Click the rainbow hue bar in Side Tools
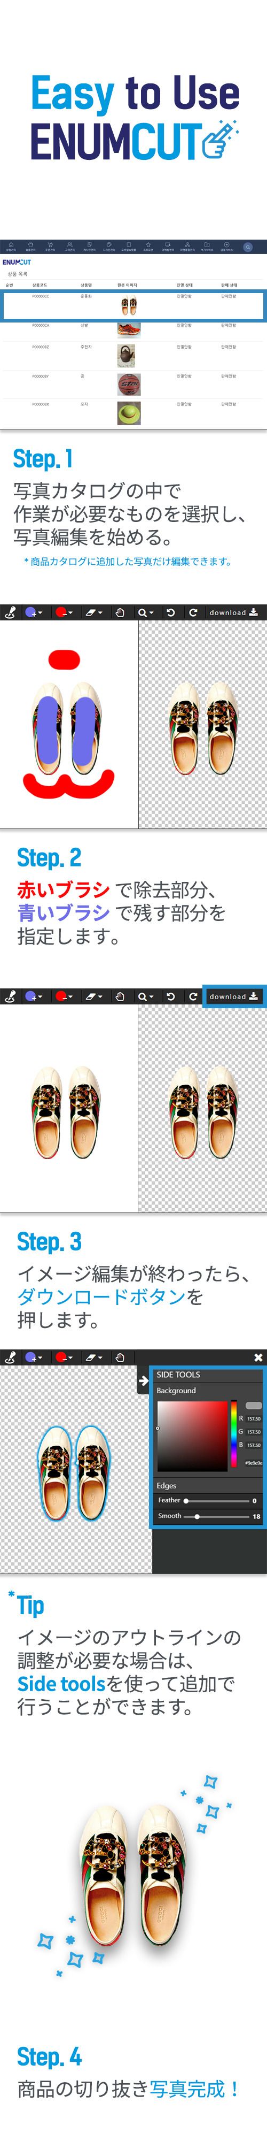The width and height of the screenshot is (267, 2149). coord(234,1433)
